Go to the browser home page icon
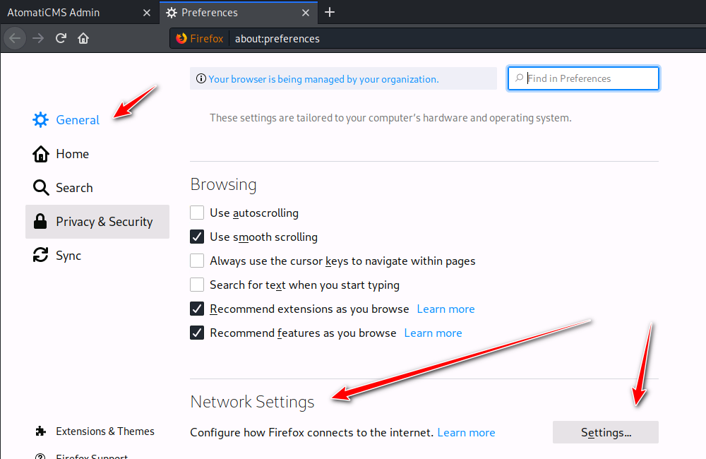 click(x=83, y=38)
